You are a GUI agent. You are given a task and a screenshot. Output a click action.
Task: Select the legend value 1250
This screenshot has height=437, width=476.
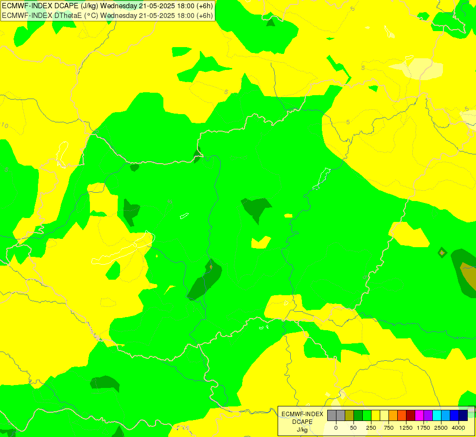[406, 428]
